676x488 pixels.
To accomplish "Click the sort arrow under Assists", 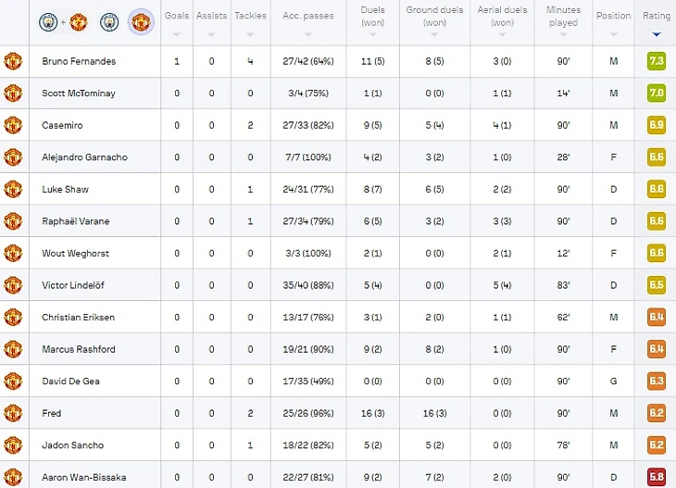I will (211, 34).
